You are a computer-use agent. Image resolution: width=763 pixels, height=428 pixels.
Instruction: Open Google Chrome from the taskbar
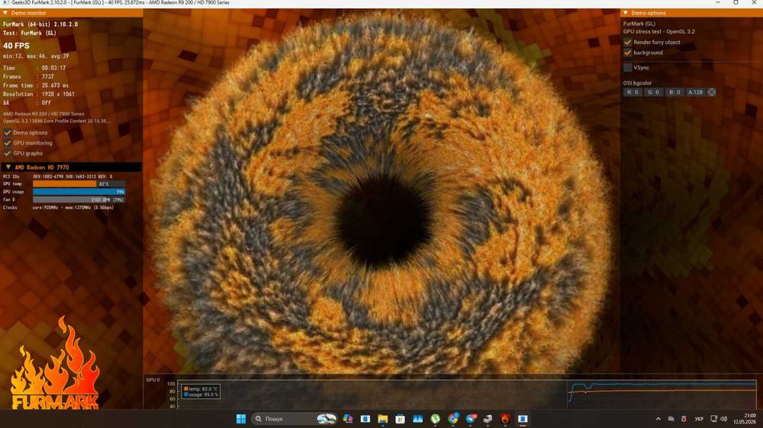[453, 419]
